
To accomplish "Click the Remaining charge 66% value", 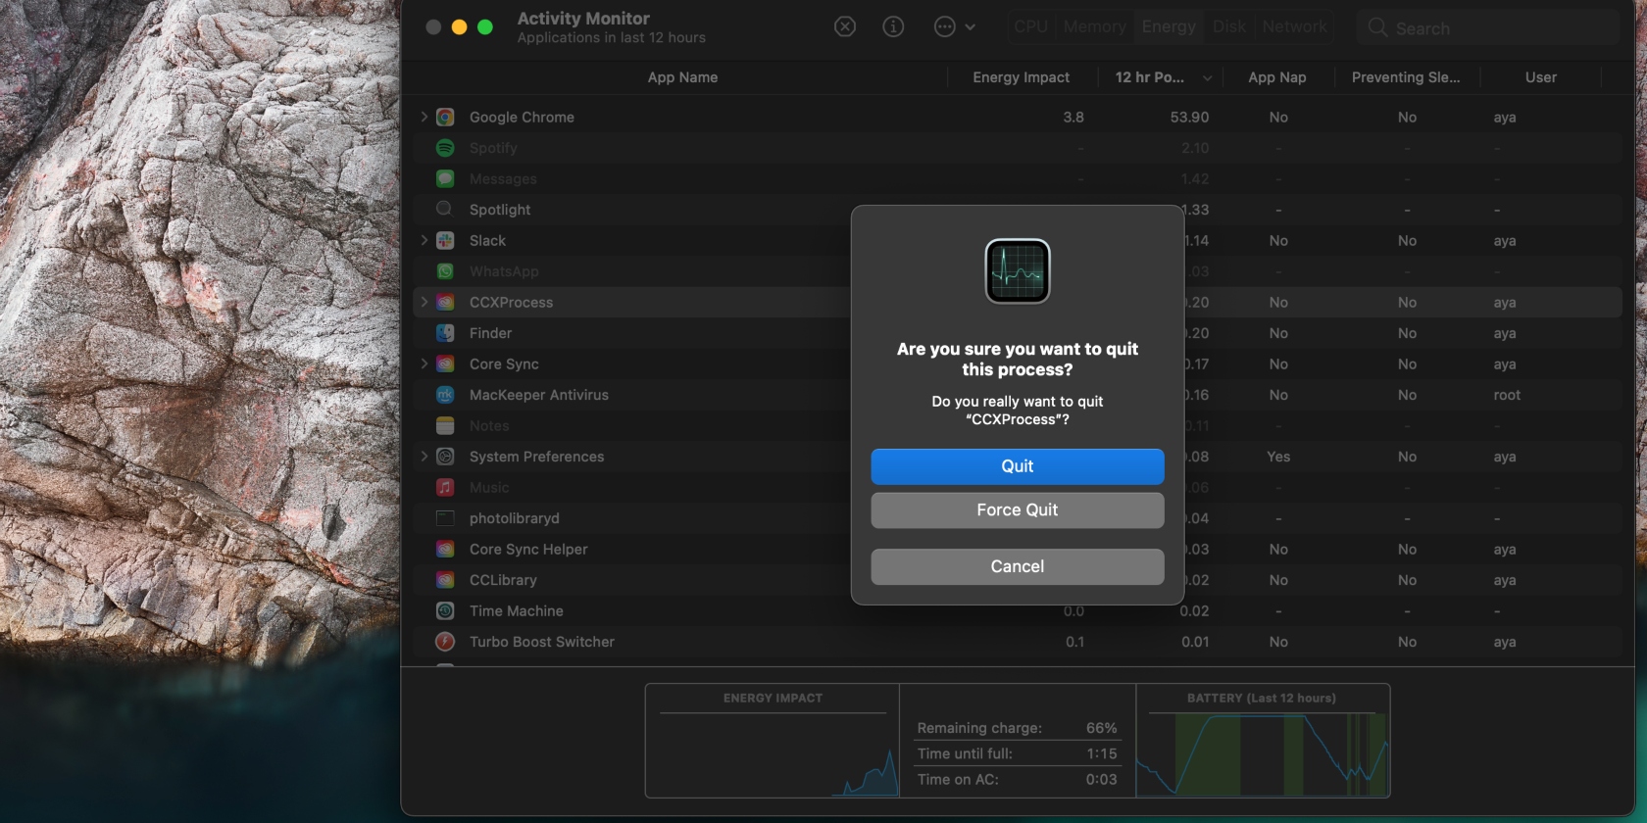I will (x=1101, y=728).
